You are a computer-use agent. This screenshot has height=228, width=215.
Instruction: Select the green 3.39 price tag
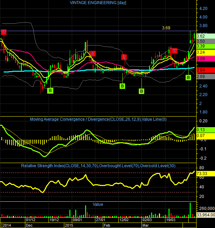[x=205, y=46]
